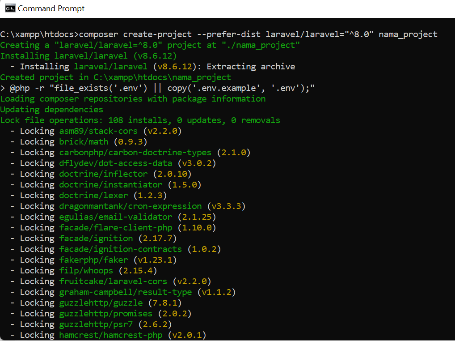
Task: Click the 'doctrine/instantiator' package name
Action: point(111,185)
